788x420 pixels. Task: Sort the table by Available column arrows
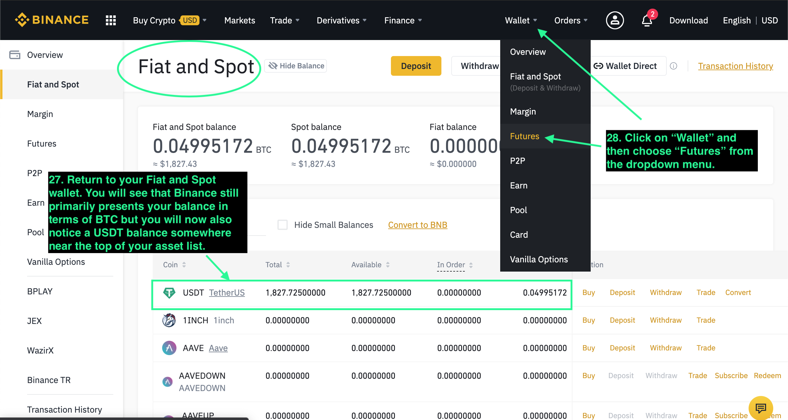(388, 265)
